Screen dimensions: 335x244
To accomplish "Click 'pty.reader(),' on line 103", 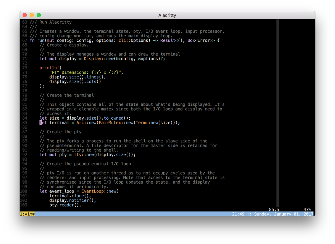I will coord(65,205).
